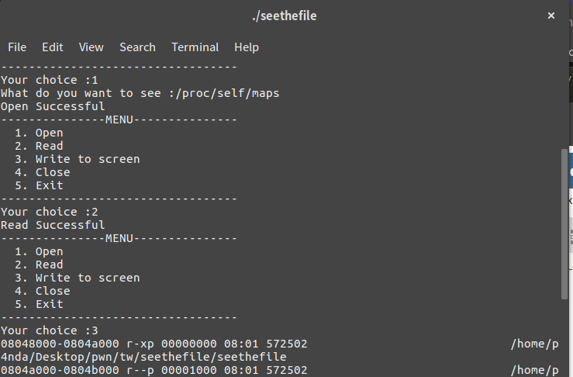573x377 pixels.
Task: Close the ./seethefile terminal window
Action: coord(551,16)
